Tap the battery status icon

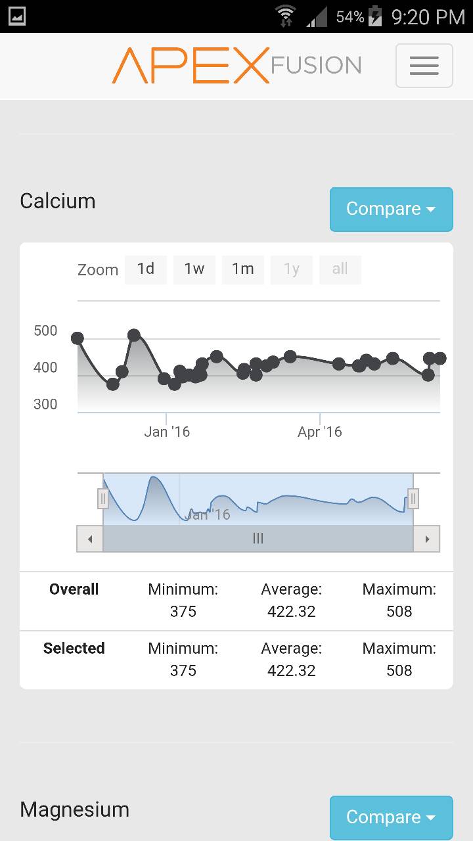click(x=375, y=16)
